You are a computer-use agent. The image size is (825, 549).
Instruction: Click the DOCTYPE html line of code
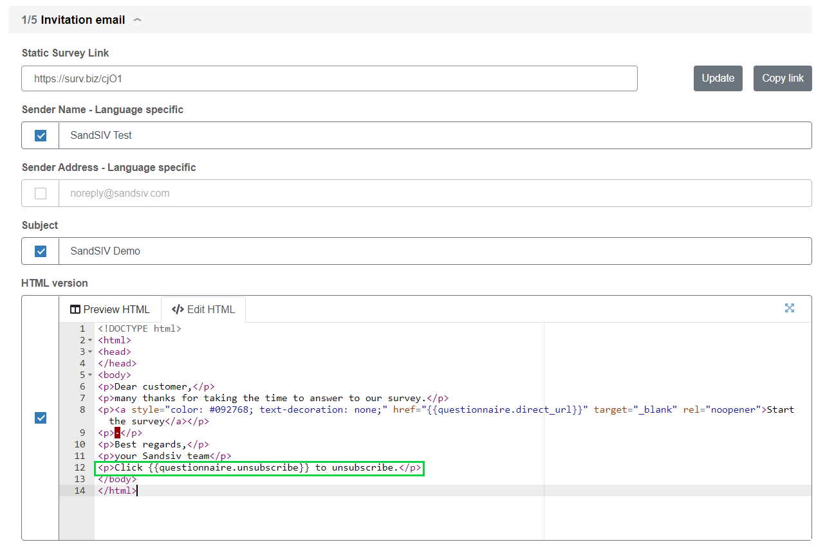[140, 328]
